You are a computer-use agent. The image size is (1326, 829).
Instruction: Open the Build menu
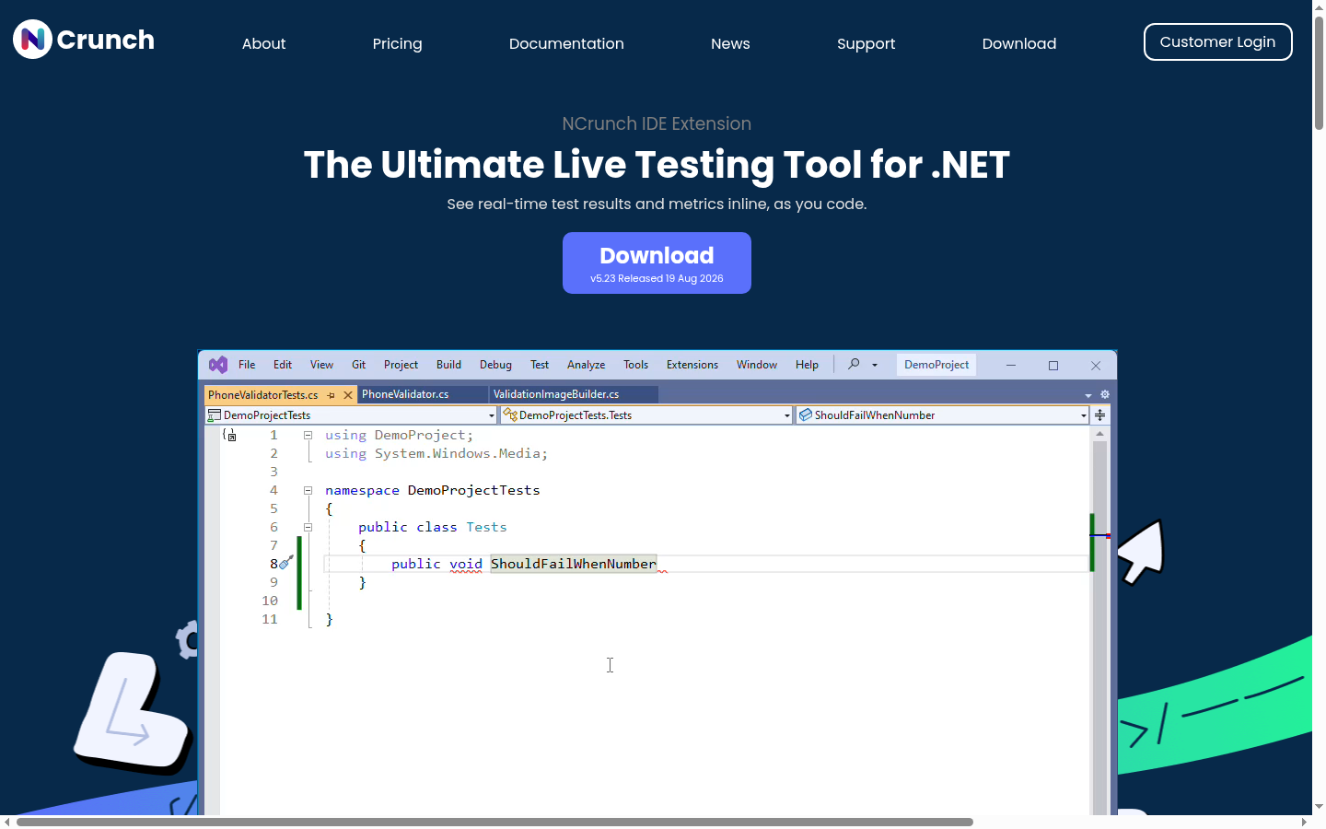tap(448, 365)
